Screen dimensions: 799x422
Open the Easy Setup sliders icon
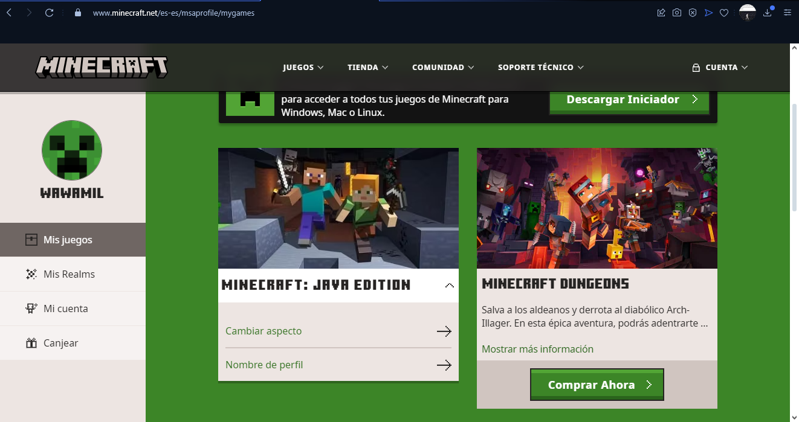tap(787, 13)
